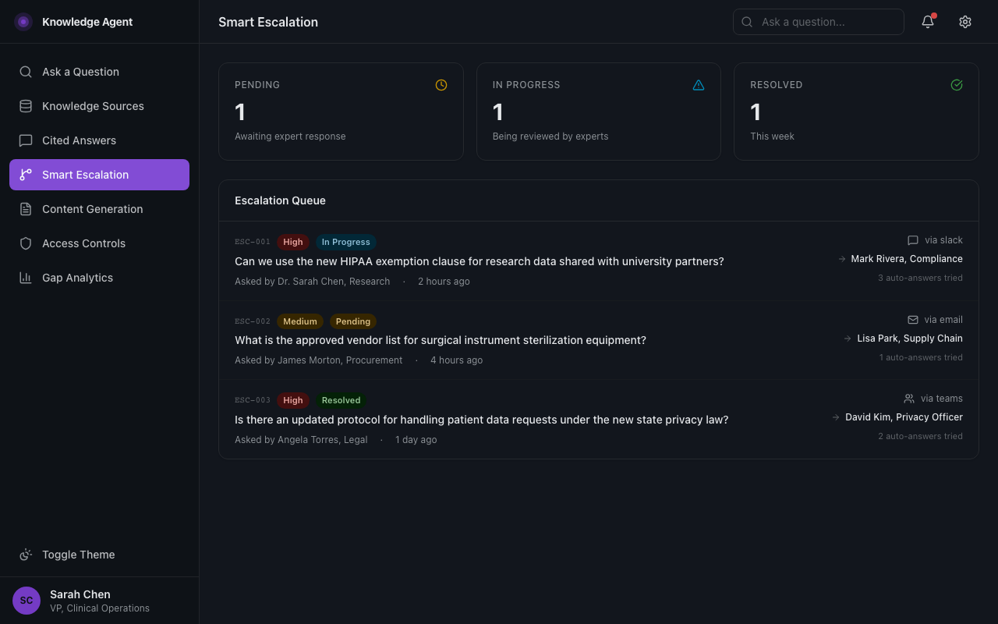Click the Resolved badge on ESC-003
Image resolution: width=998 pixels, height=624 pixels.
(341, 400)
